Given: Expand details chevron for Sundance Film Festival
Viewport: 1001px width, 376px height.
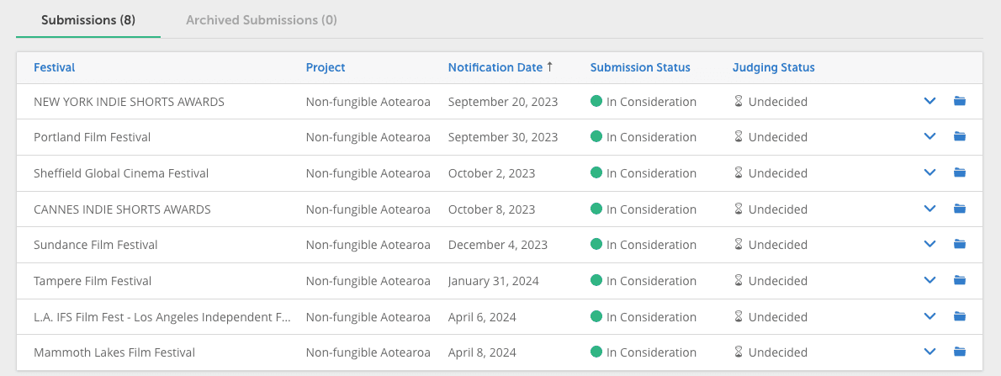Looking at the screenshot, I should (x=929, y=245).
